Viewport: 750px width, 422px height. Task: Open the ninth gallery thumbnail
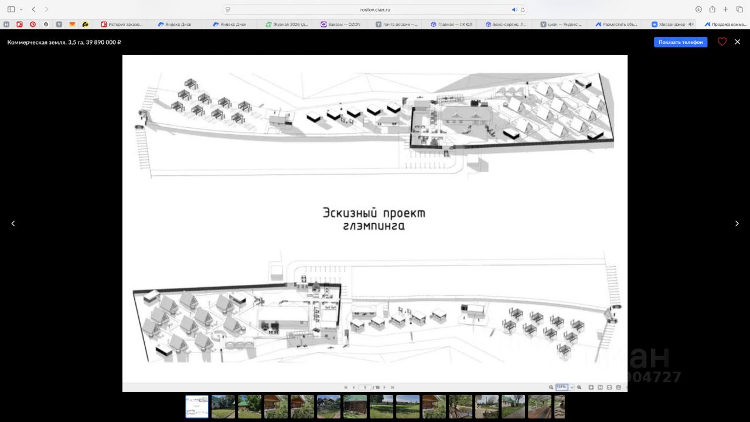point(408,407)
